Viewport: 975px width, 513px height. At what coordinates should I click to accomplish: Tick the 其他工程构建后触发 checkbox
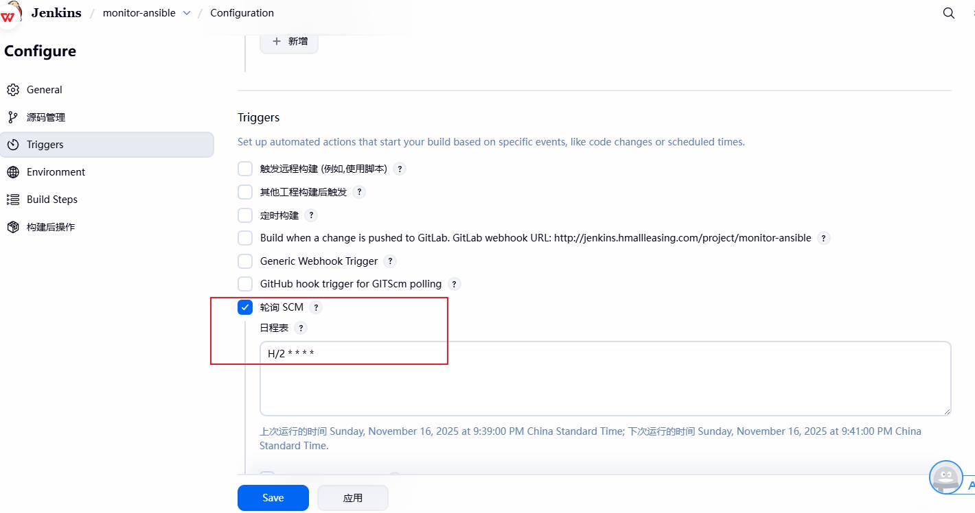pyautogui.click(x=245, y=192)
